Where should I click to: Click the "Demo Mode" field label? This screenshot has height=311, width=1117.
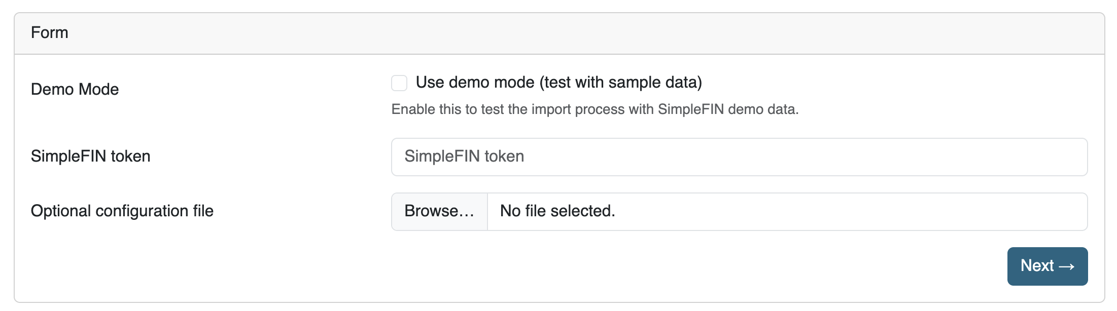pos(75,90)
